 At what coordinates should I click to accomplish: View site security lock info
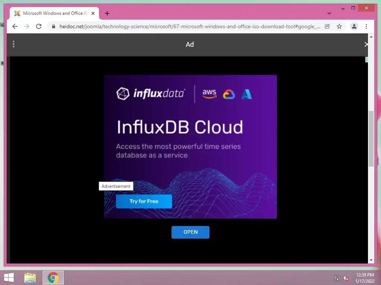(54, 26)
